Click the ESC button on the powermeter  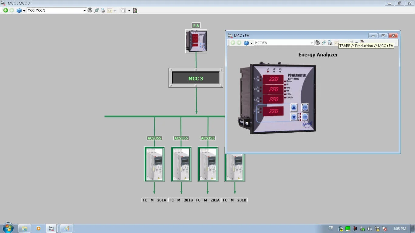tap(305, 107)
